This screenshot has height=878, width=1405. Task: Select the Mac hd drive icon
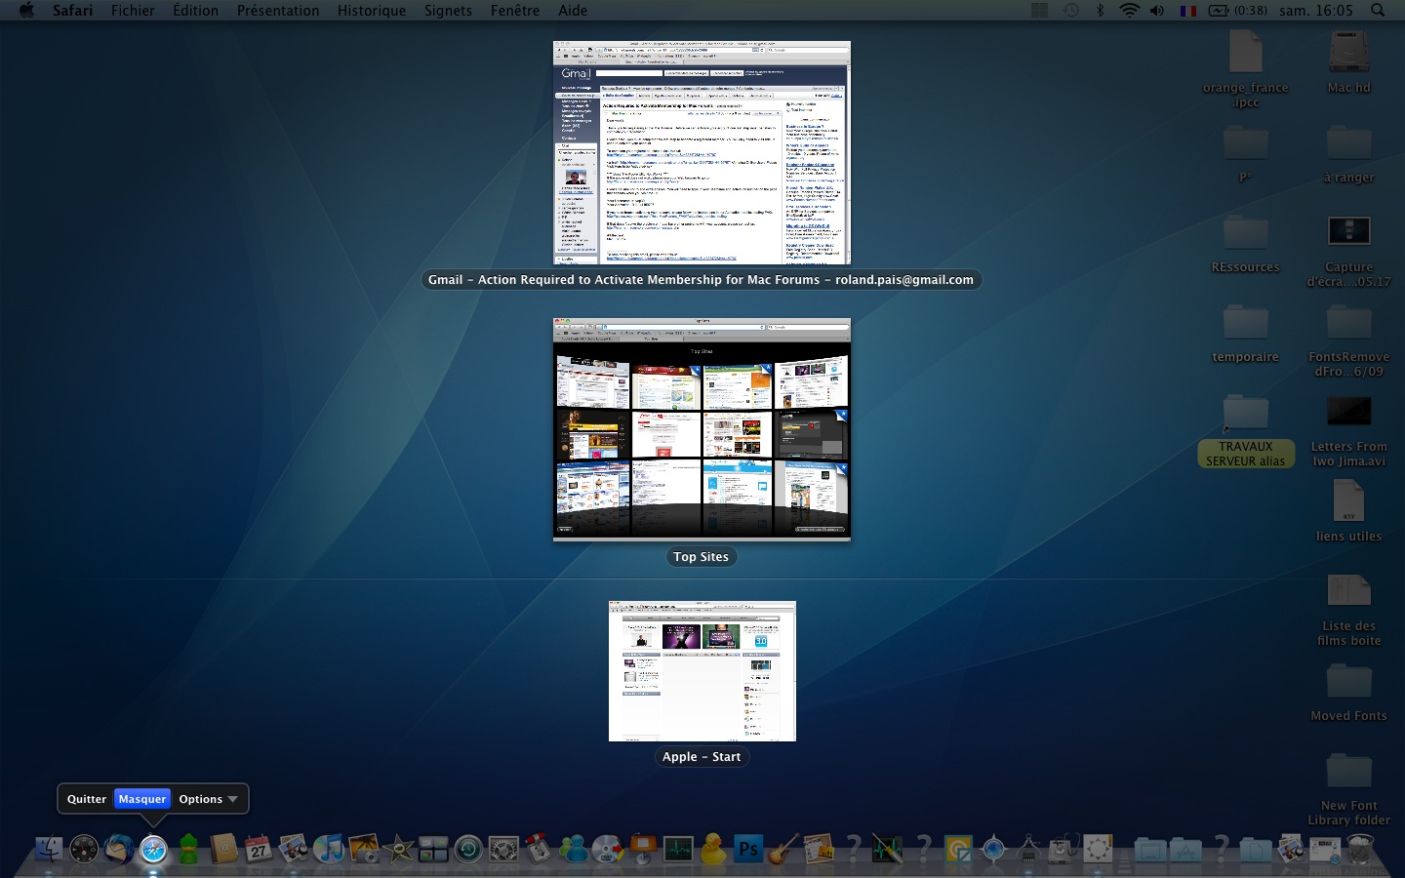tap(1349, 60)
